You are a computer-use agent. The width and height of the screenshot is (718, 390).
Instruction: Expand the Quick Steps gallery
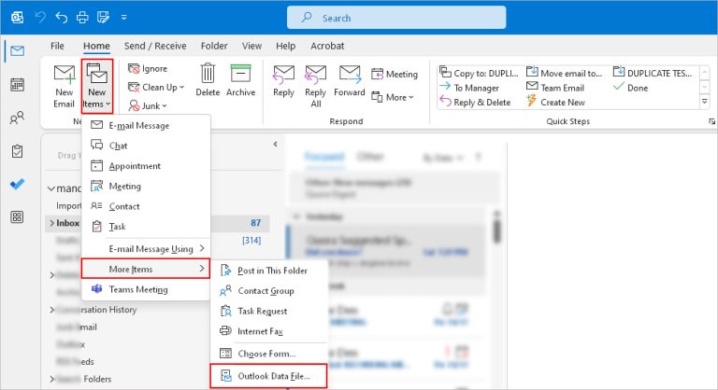click(705, 102)
